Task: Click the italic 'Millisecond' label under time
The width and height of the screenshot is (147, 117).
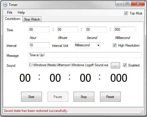Action: (122, 38)
